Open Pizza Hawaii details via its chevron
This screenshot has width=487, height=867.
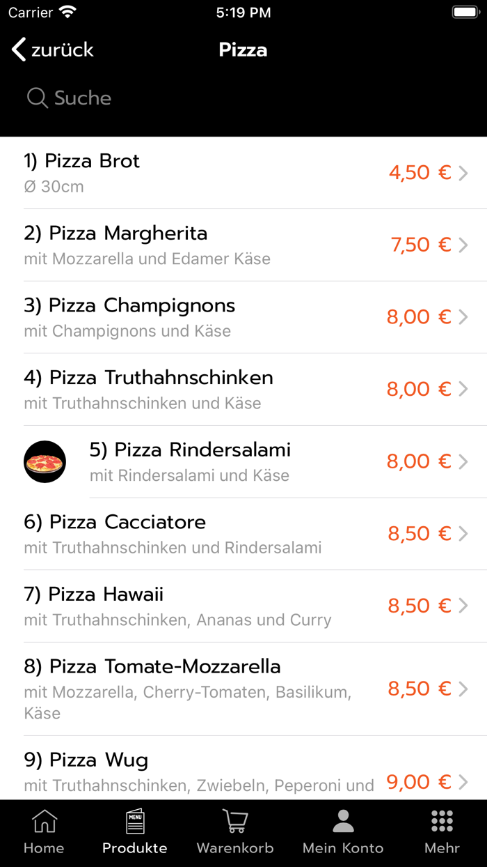[463, 606]
